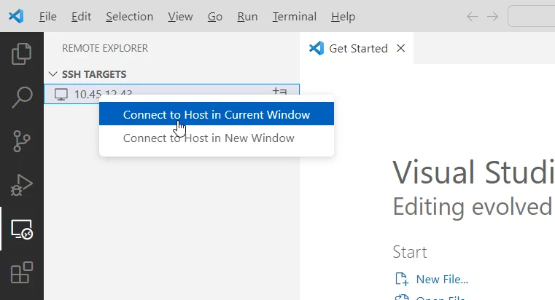Screen dimensions: 555x300
Task: Open the Go menu
Action: [215, 17]
